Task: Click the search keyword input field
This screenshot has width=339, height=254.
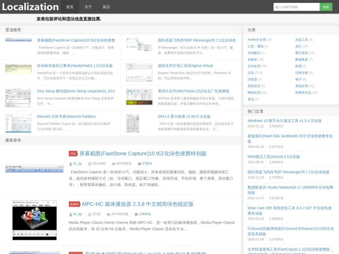Action: click(296, 7)
